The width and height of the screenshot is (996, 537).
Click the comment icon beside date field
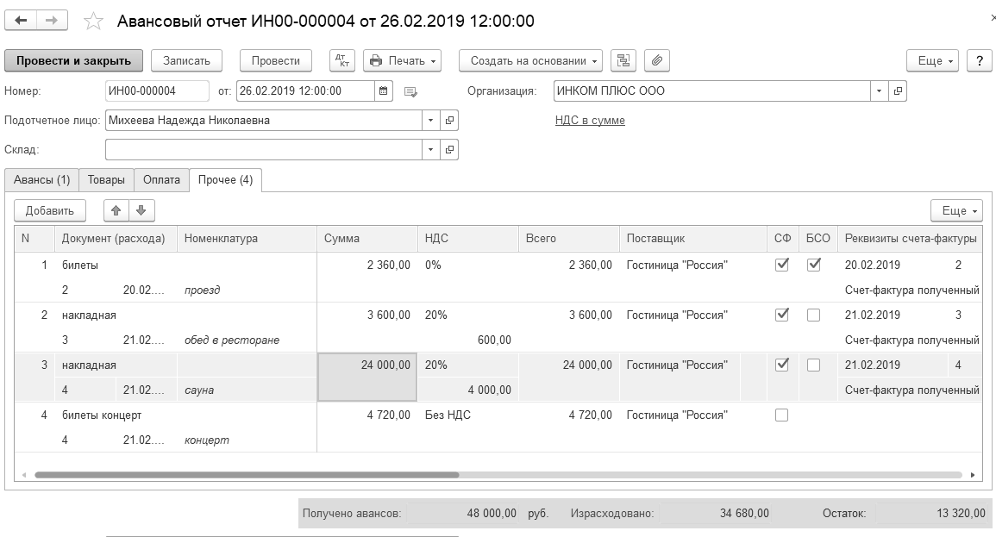pyautogui.click(x=410, y=92)
